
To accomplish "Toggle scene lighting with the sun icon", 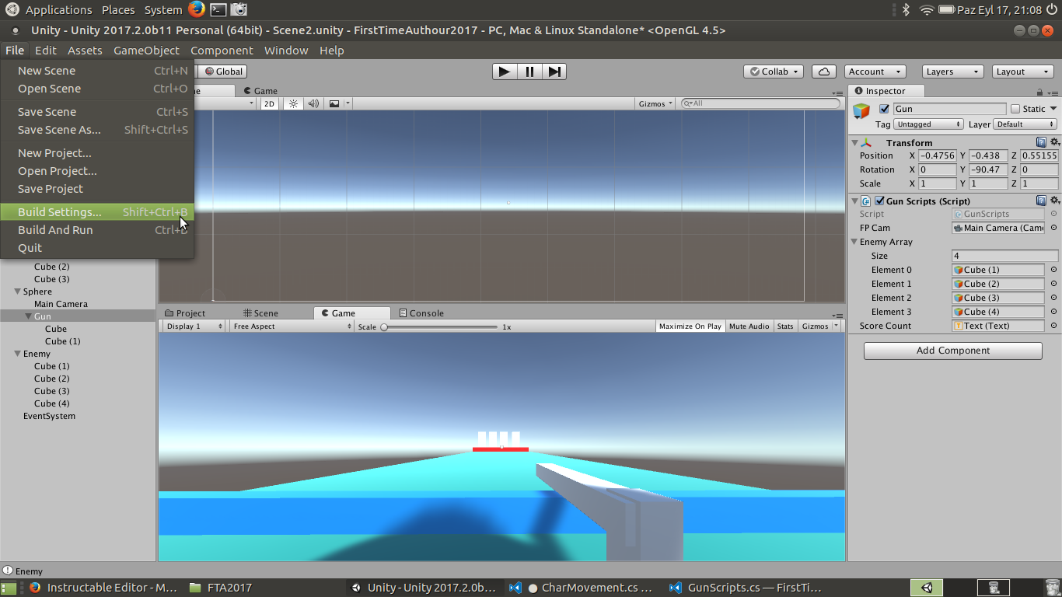I will (x=293, y=103).
